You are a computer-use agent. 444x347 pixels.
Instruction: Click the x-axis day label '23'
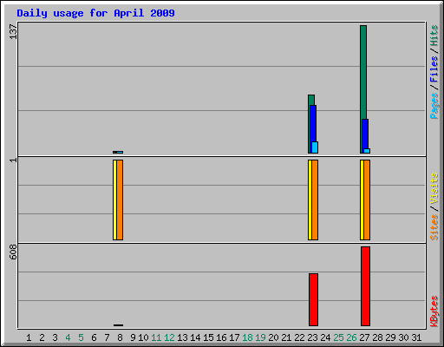(312, 337)
